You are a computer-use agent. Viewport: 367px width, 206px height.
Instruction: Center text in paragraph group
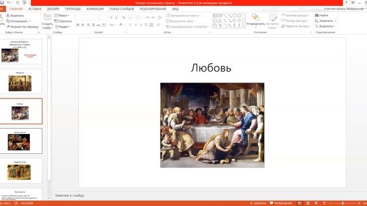point(135,25)
